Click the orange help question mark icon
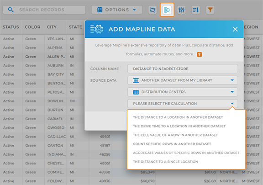 point(199,54)
